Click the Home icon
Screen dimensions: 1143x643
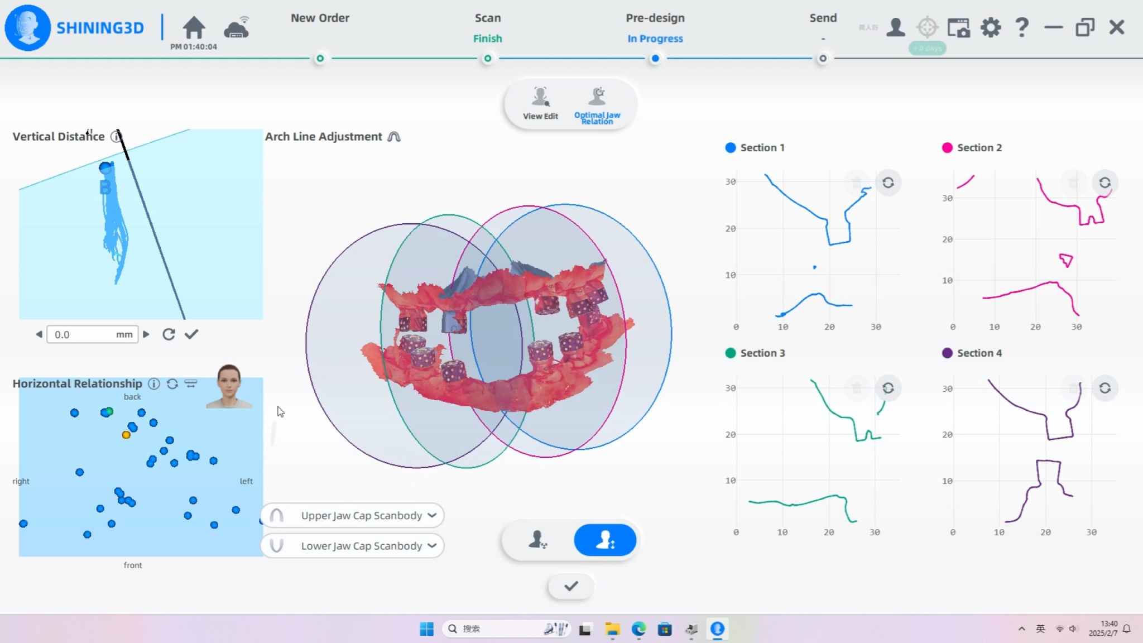194,27
